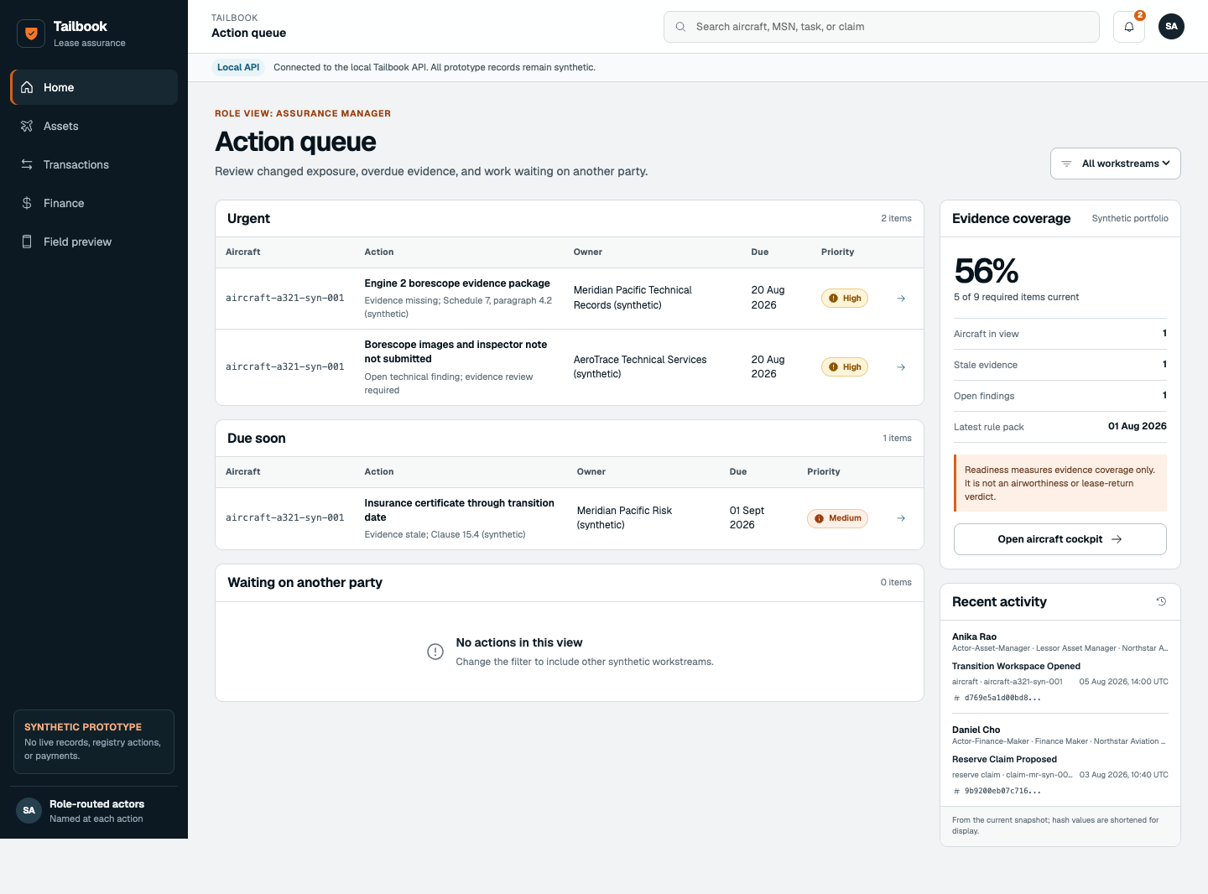Click the Open aircraft cockpit button
The width and height of the screenshot is (1208, 894).
[x=1060, y=539]
